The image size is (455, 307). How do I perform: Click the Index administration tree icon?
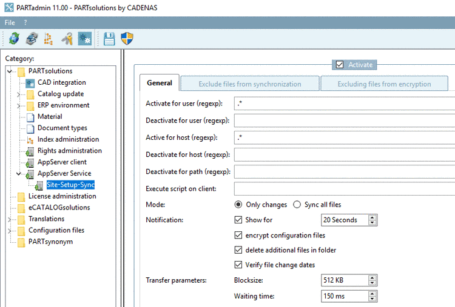(30, 140)
